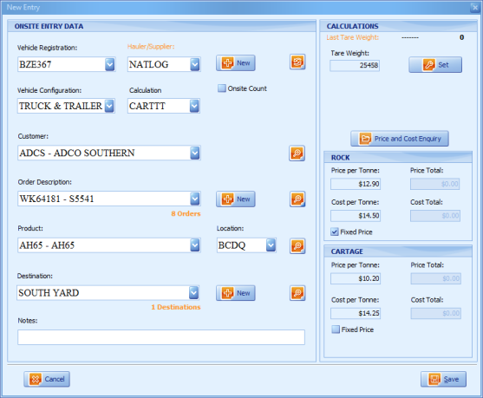The image size is (483, 398).
Task: Open the Customer ADCO SOUTHERN dropdown
Action: tap(195, 153)
